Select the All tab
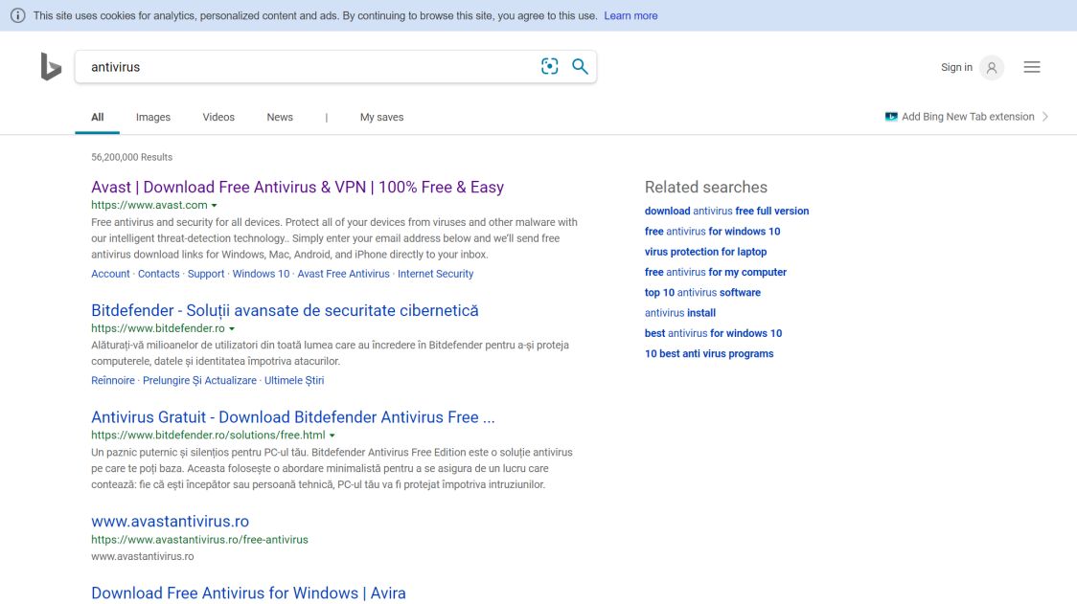Viewport: 1077px width, 604px height. click(98, 118)
